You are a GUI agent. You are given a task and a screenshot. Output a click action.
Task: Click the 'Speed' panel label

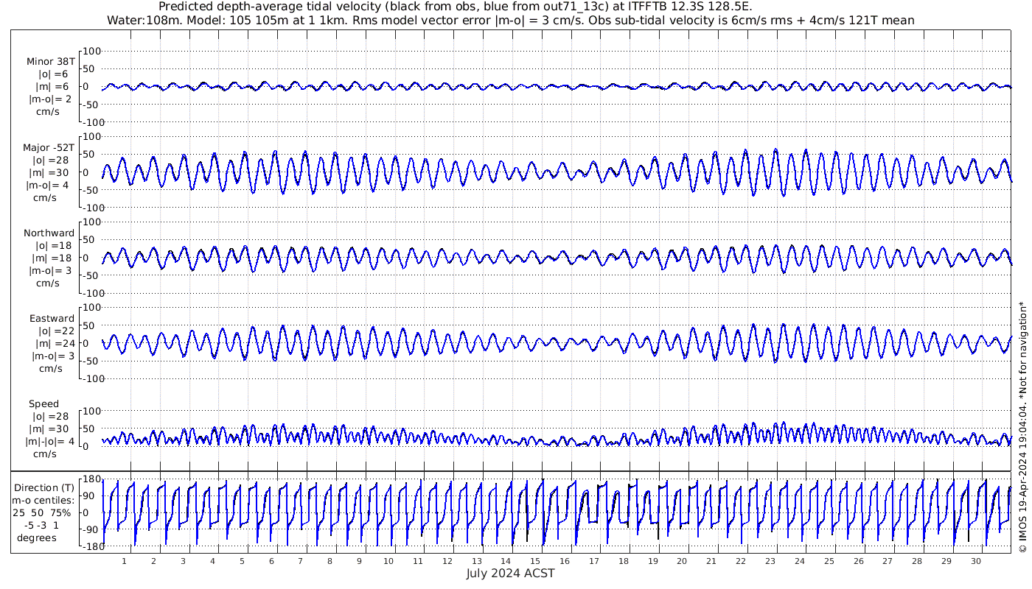tap(43, 404)
